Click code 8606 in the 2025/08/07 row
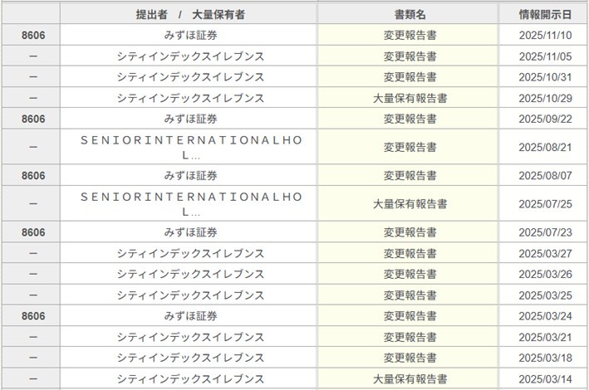The width and height of the screenshot is (589, 390). pos(33,176)
